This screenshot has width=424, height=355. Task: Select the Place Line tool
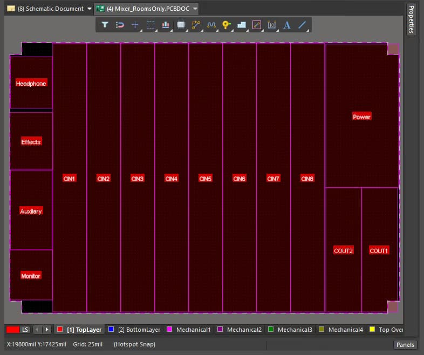(302, 25)
